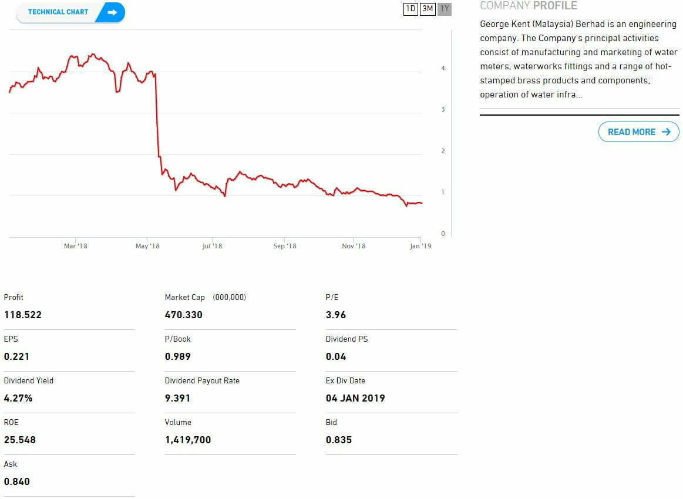The width and height of the screenshot is (683, 499).
Task: Click the Company Profile heading
Action: (528, 6)
